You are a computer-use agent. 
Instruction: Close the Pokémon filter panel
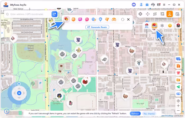click(128, 19)
